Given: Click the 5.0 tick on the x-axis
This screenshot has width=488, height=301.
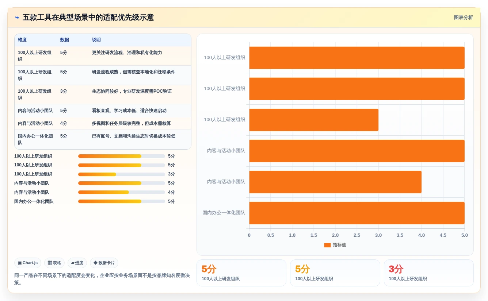Looking at the screenshot, I should pos(465,235).
